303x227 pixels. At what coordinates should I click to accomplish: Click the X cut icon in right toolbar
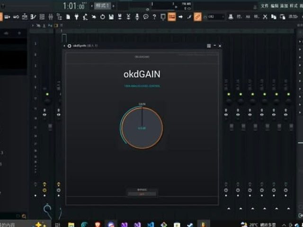click(x=265, y=17)
